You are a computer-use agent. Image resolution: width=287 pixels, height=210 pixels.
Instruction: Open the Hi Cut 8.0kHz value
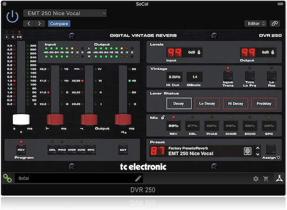pos(174,77)
